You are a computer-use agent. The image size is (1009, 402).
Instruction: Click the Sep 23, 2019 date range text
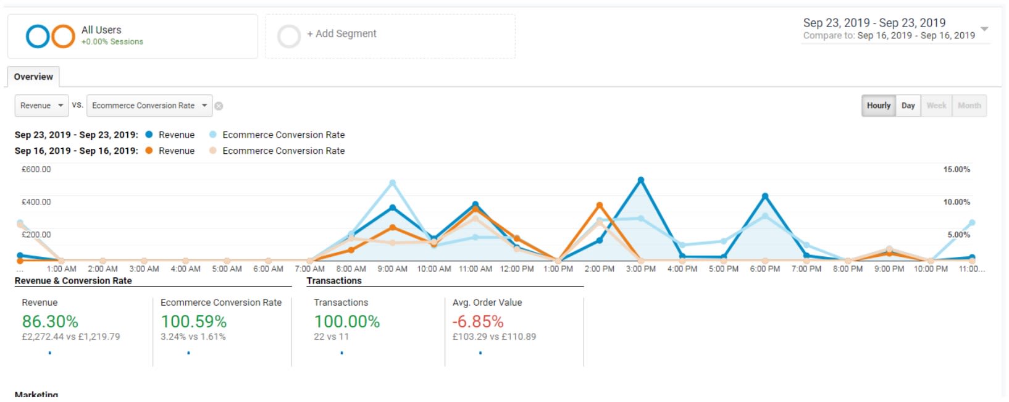click(x=874, y=23)
